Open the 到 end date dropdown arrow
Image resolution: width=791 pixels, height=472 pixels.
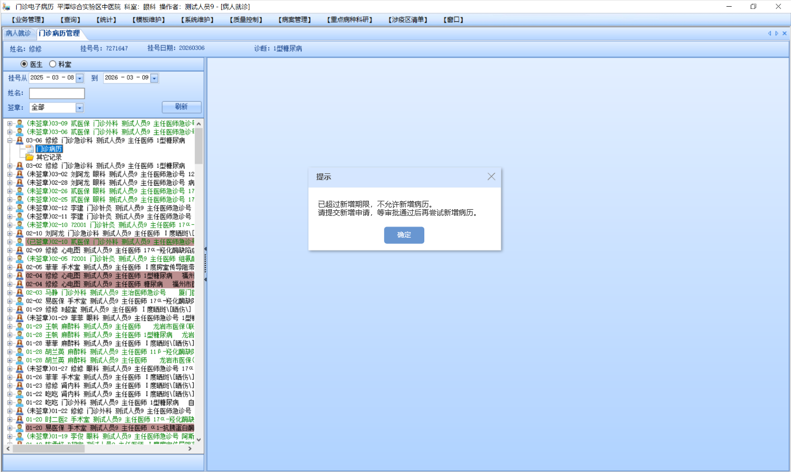pyautogui.click(x=155, y=78)
